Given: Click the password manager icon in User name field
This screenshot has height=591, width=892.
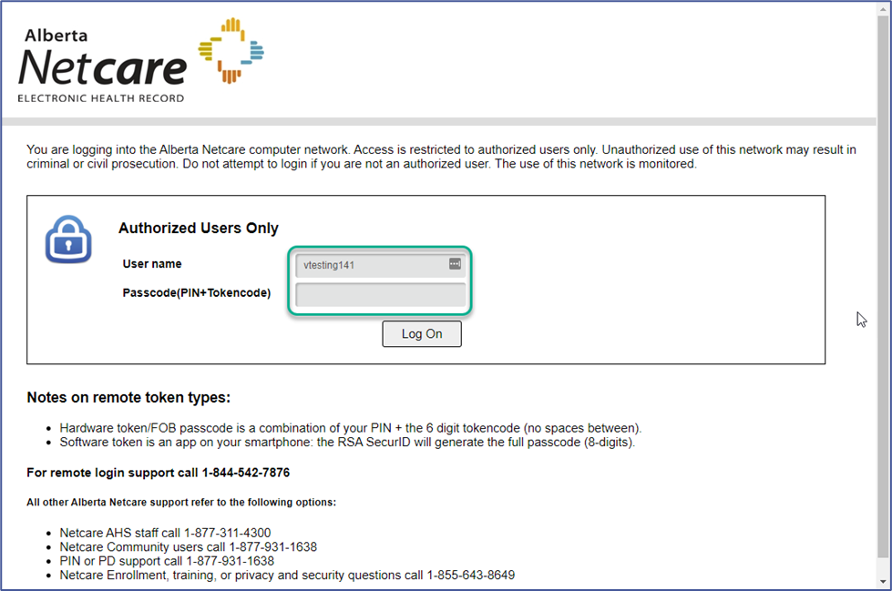Looking at the screenshot, I should point(455,263).
